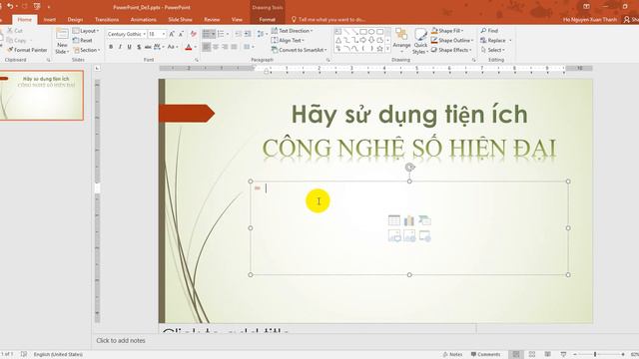
Task: Decrease the list indent level
Action: [x=239, y=34]
